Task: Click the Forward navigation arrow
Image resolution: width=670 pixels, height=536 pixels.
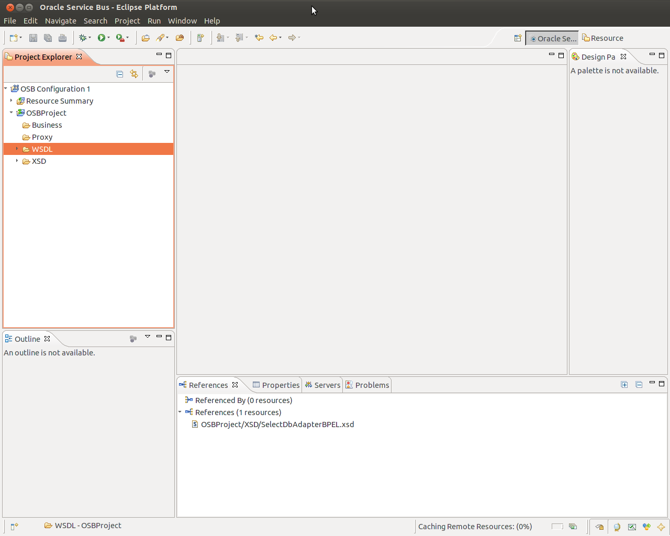Action: (292, 38)
